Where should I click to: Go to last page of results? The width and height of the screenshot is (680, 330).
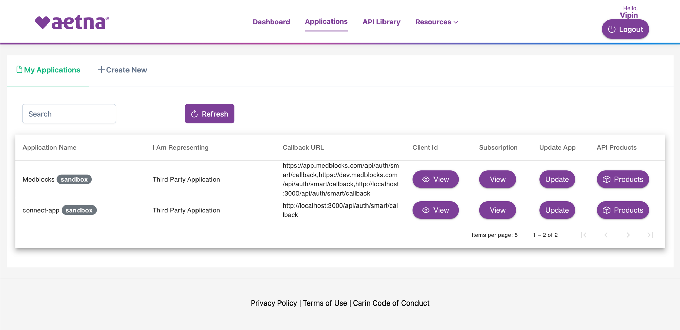point(650,235)
